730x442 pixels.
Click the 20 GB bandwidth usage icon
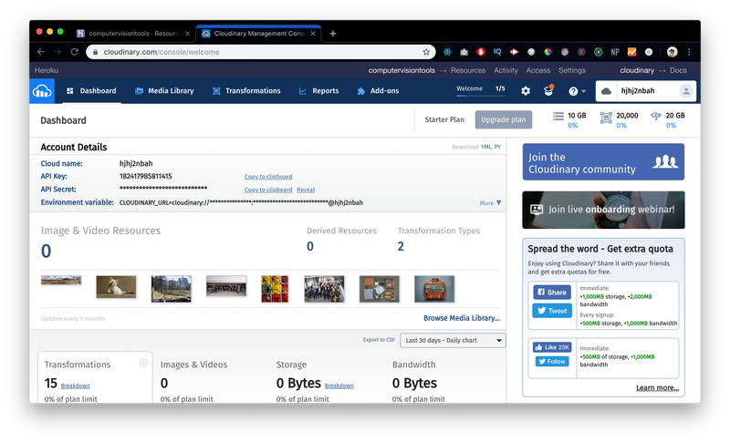point(655,116)
